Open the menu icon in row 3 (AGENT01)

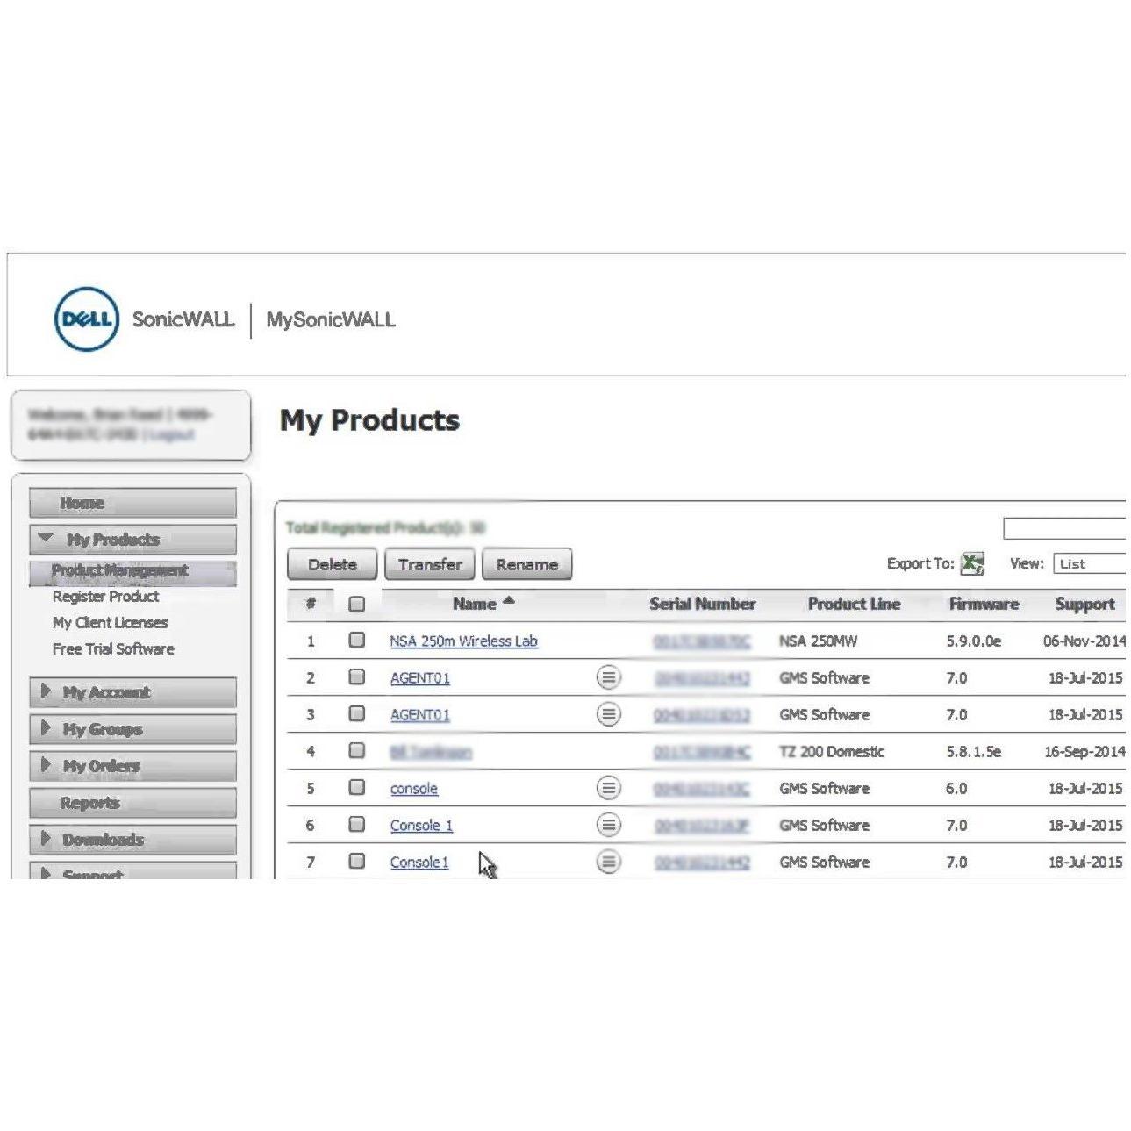[x=608, y=714]
